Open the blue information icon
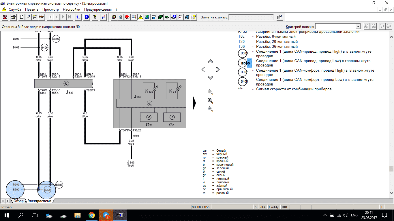 (87, 17)
